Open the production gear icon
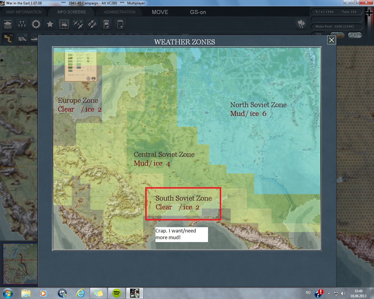Viewport: 374px width, 299px height. 36,24
